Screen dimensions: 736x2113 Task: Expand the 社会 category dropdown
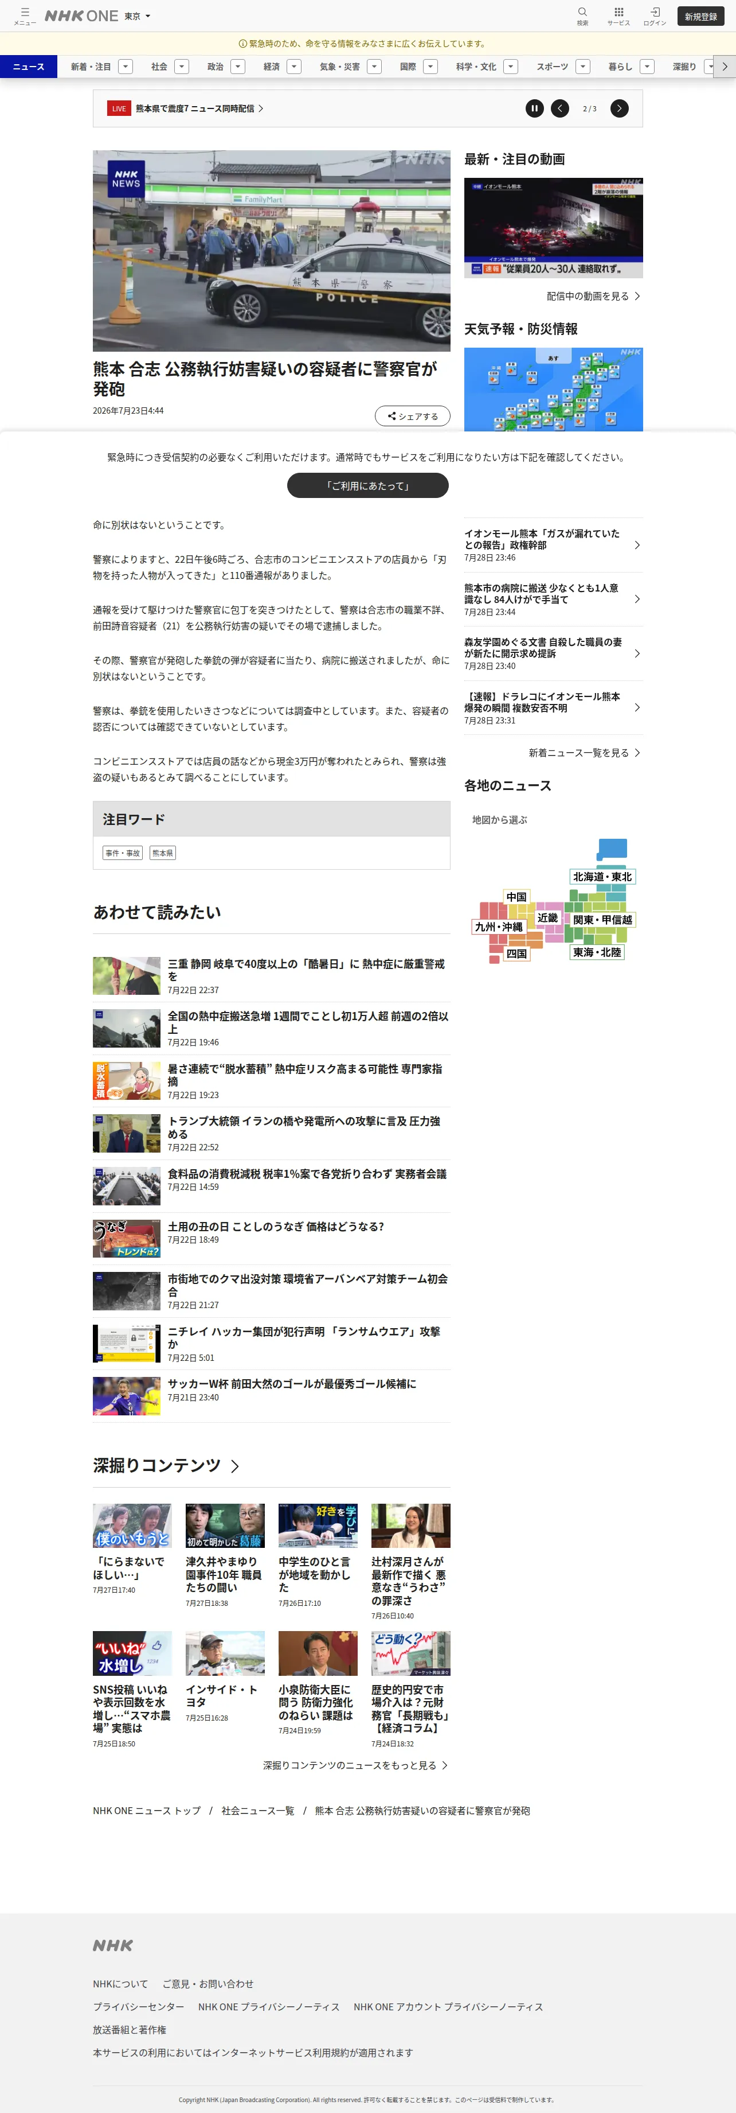[182, 67]
